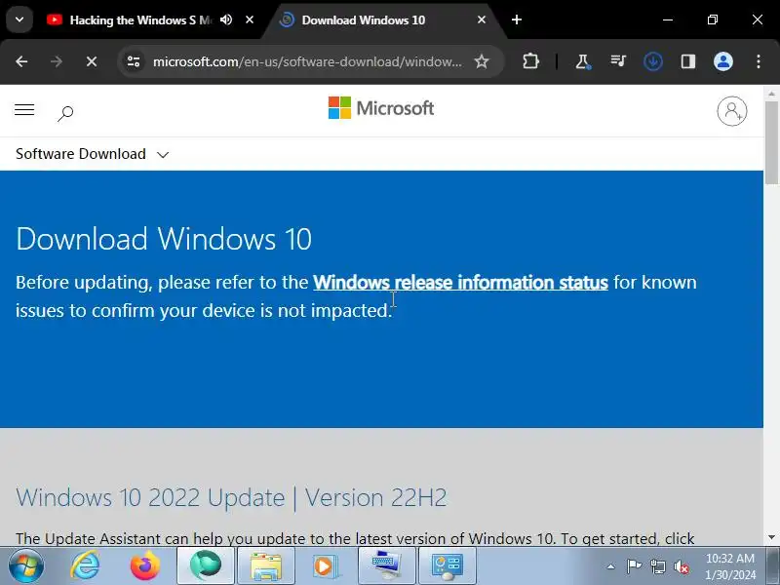
Task: Click the forward navigation arrow
Action: 57,61
